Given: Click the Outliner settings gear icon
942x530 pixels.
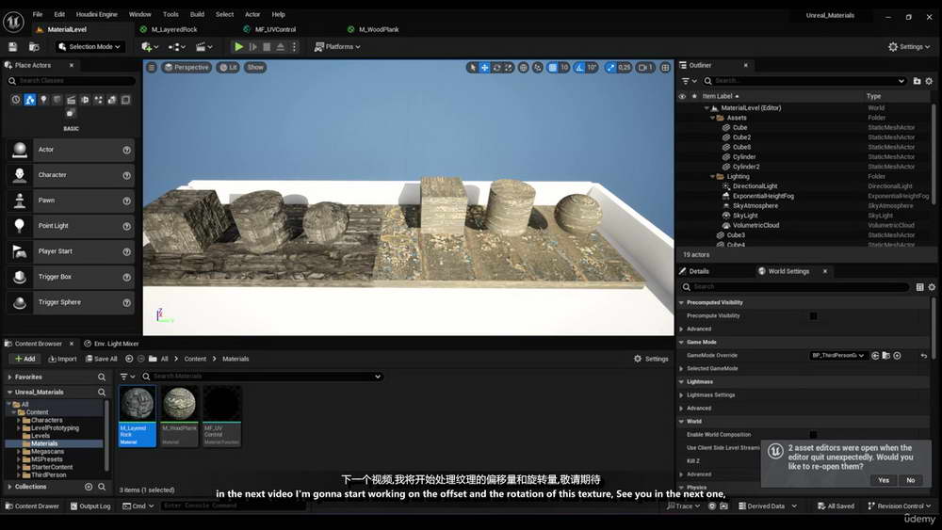Looking at the screenshot, I should pyautogui.click(x=929, y=80).
